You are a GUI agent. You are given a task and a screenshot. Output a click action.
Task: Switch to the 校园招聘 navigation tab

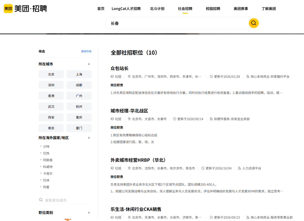[213, 9]
